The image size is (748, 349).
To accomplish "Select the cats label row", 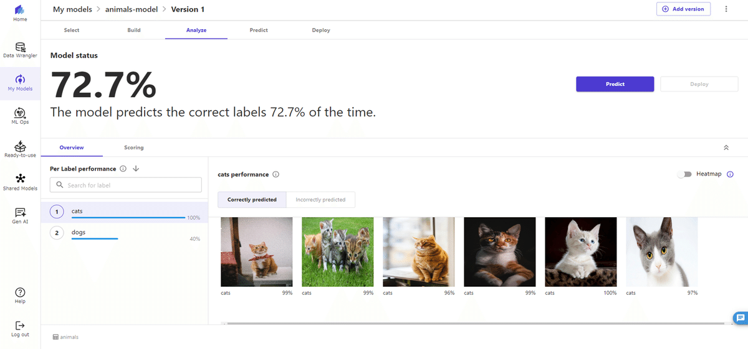I will tap(124, 212).
